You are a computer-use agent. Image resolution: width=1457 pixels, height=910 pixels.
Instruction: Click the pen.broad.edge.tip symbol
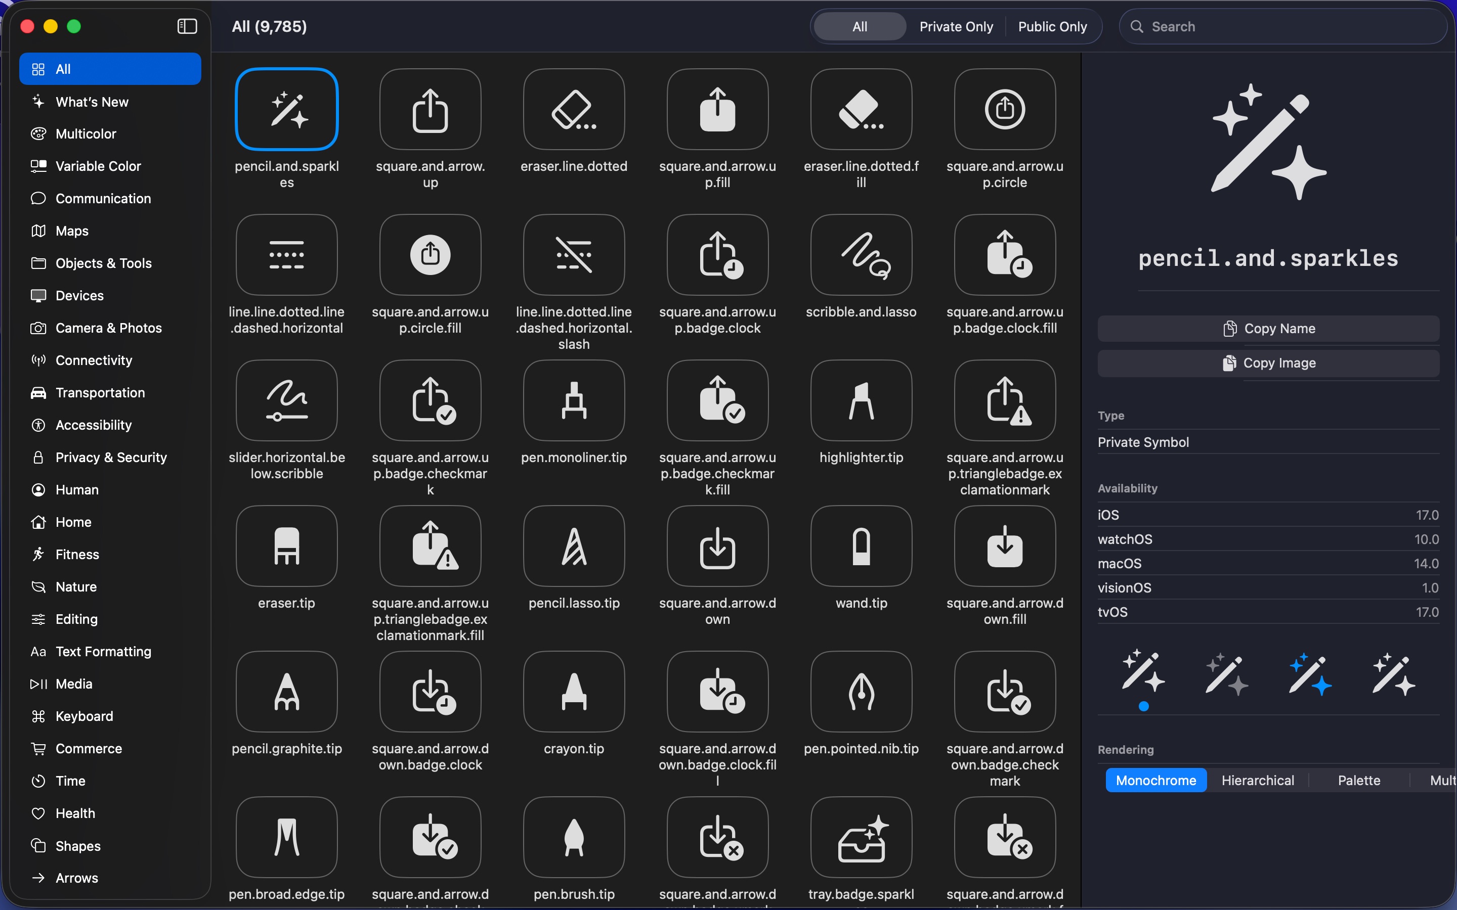tap(286, 837)
